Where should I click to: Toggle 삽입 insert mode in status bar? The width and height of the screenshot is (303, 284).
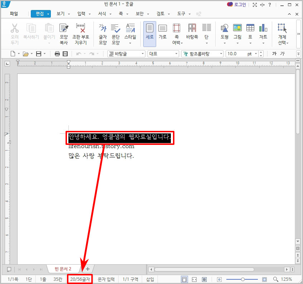click(150, 279)
